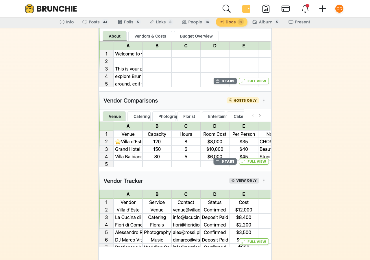Click the Brunchie logo

coord(51,9)
